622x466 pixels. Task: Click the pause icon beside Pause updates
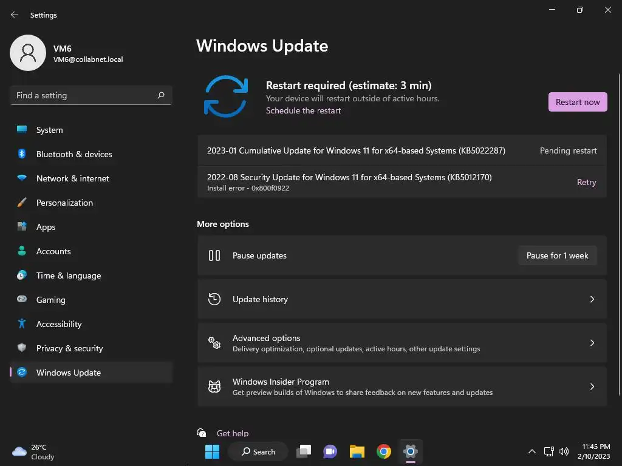tap(214, 255)
